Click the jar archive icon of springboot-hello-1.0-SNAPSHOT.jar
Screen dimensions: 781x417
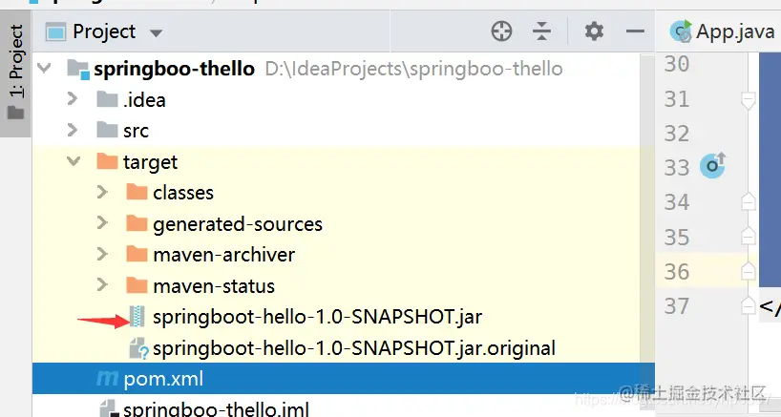pos(137,317)
